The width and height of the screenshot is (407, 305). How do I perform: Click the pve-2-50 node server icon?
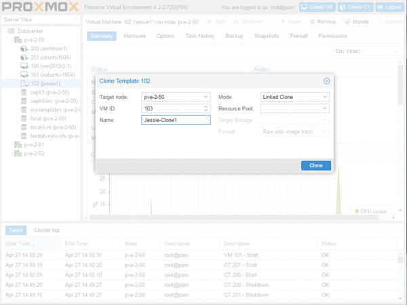pyautogui.click(x=18, y=40)
